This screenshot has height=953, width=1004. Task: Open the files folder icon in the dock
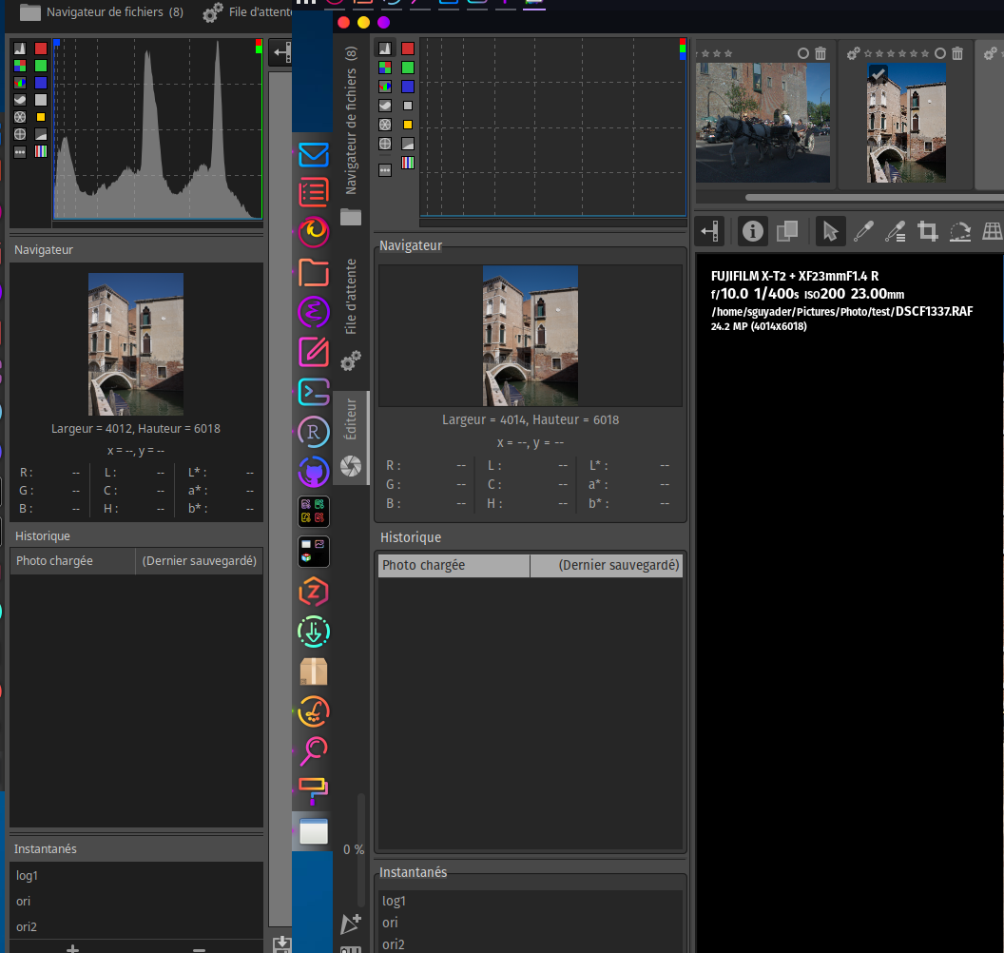(314, 273)
